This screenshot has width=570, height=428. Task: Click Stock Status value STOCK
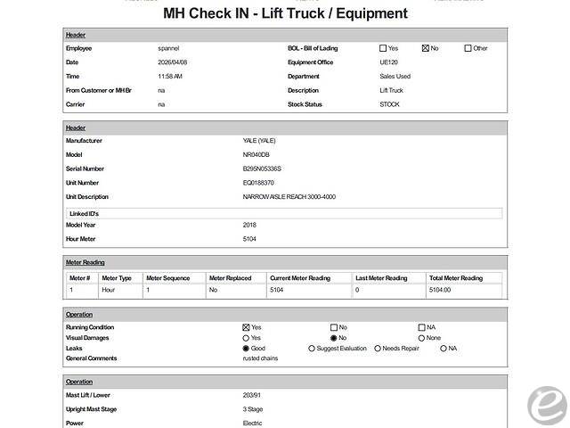click(x=389, y=104)
